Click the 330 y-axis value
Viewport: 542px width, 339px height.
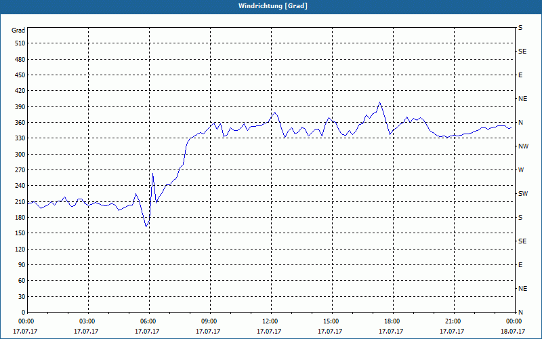click(20, 138)
